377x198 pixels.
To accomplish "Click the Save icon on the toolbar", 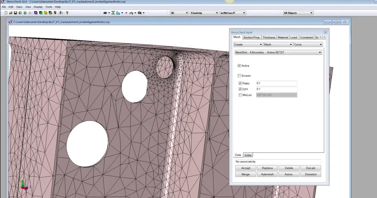I will click(x=15, y=13).
